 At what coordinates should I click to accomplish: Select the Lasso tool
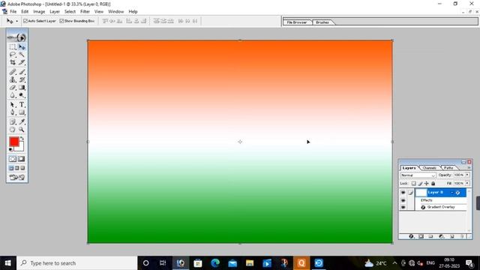13,55
